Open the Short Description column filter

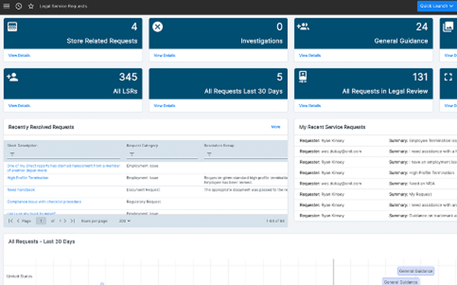click(13, 154)
